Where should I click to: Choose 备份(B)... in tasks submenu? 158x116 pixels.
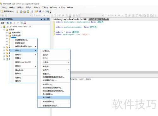(54, 67)
